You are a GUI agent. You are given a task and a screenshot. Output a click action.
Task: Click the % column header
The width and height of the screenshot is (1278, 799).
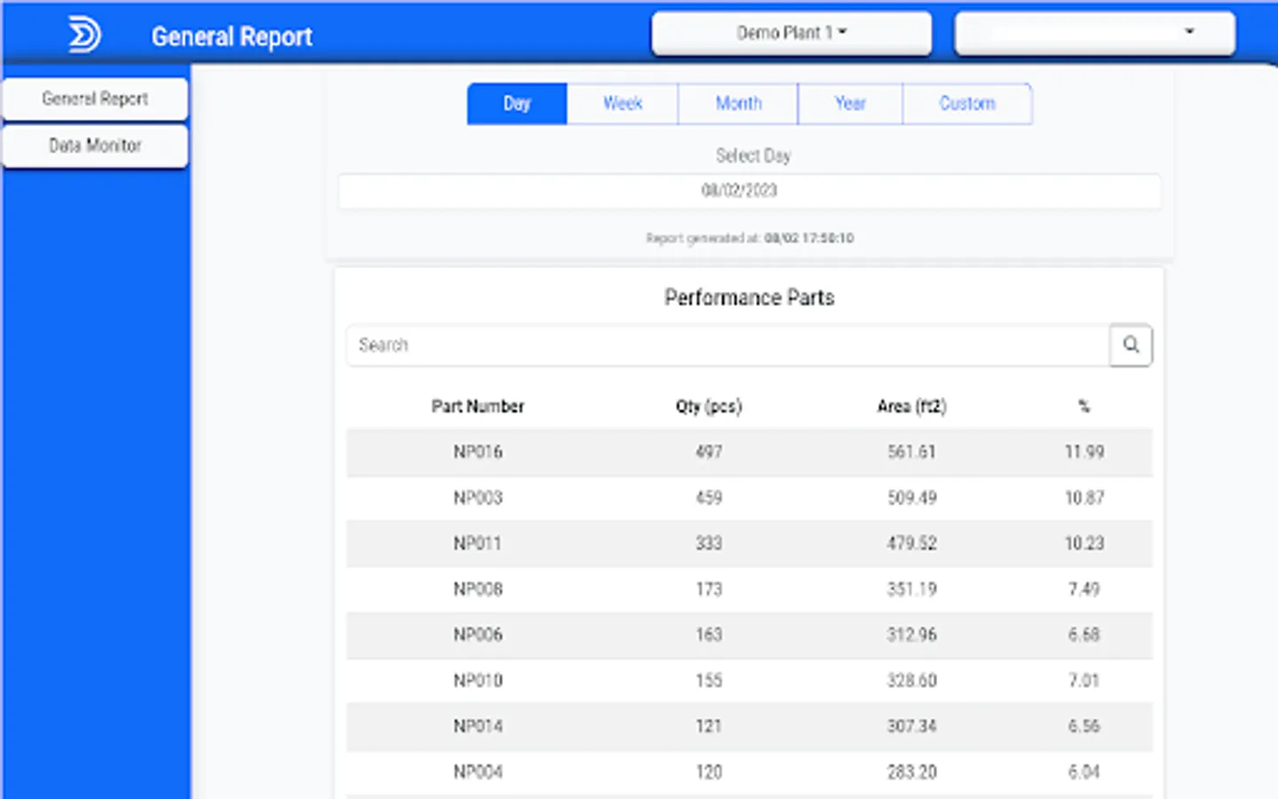(x=1084, y=407)
